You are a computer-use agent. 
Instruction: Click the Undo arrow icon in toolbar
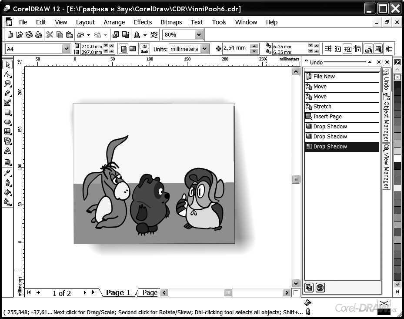80,34
